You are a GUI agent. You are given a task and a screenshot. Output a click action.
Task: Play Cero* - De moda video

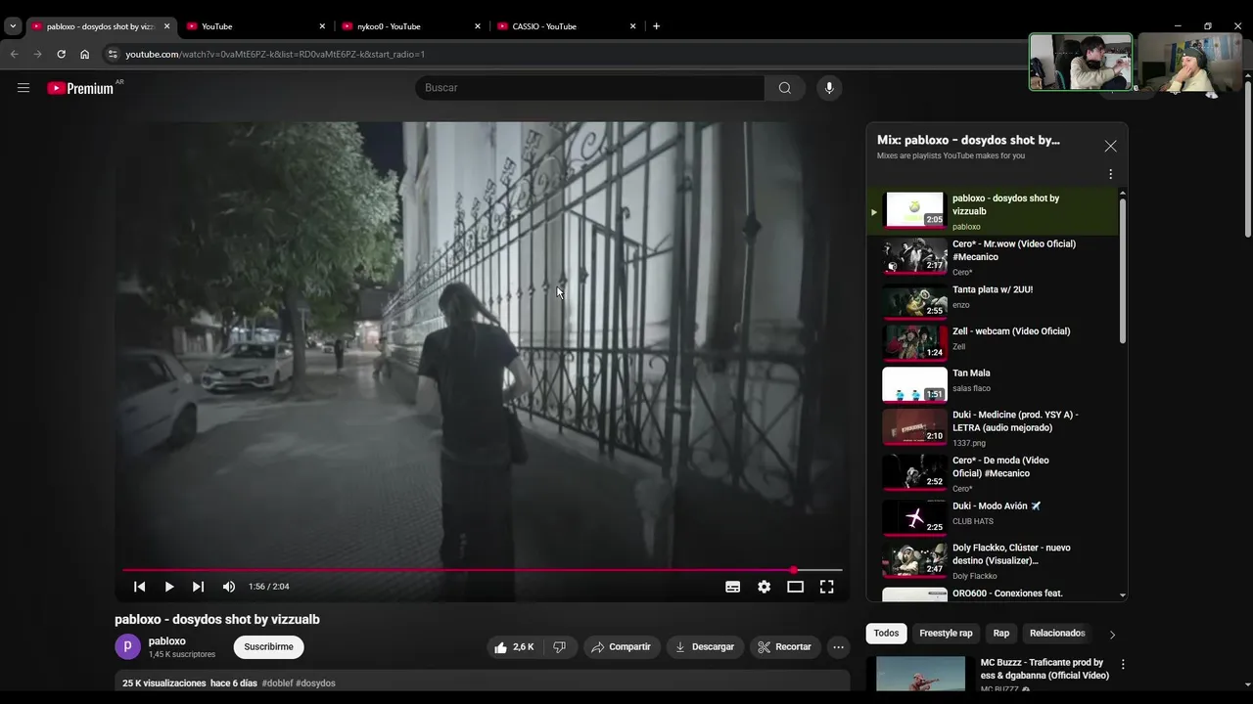tap(994, 472)
